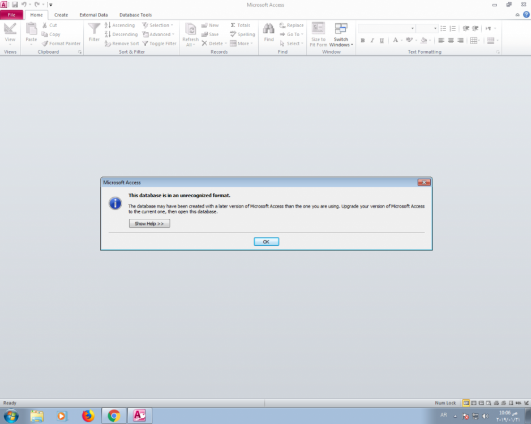The height and width of the screenshot is (424, 531).
Task: Open the Clipboard group dialog launcher
Action: [80, 52]
